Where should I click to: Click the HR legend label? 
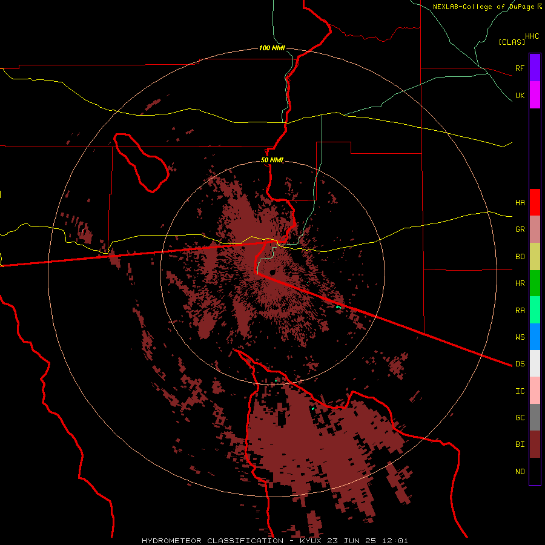(x=520, y=283)
